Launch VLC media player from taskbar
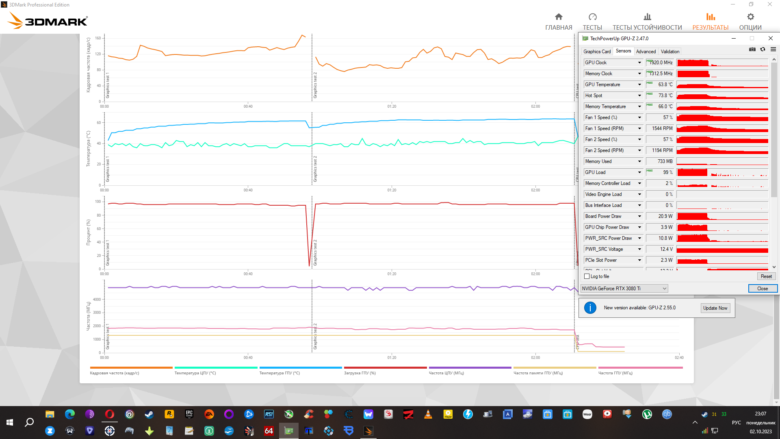This screenshot has width=780, height=439. [x=428, y=414]
